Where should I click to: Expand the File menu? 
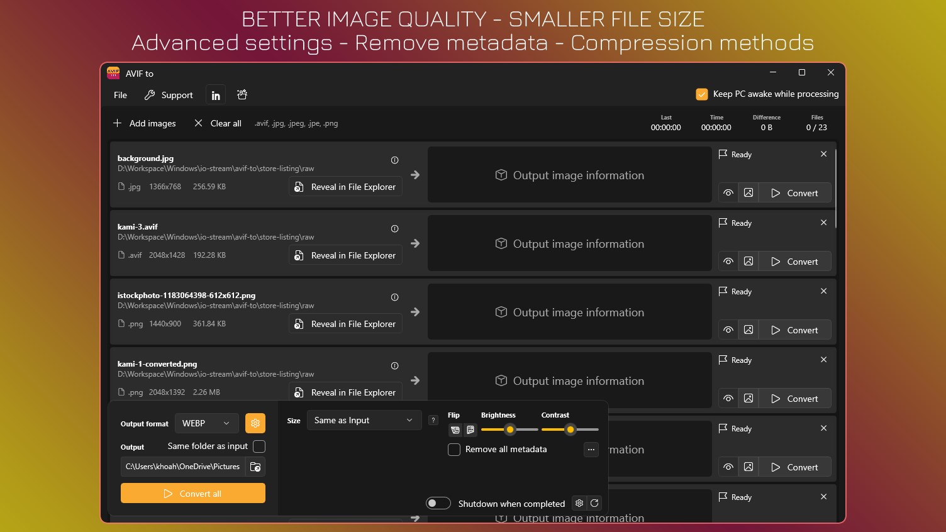point(120,95)
